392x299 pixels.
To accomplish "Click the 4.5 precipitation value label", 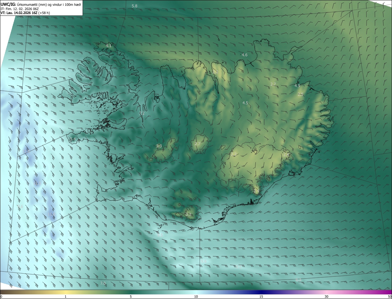I will tap(245, 103).
